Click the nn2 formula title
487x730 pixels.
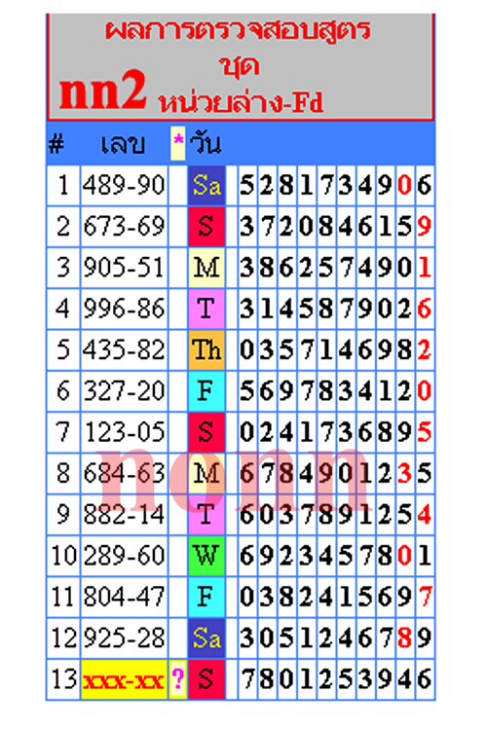pyautogui.click(x=103, y=91)
